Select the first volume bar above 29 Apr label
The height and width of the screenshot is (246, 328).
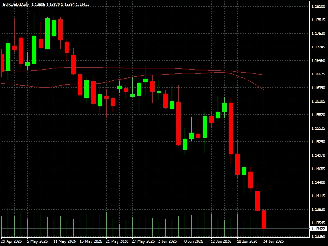(1, 227)
